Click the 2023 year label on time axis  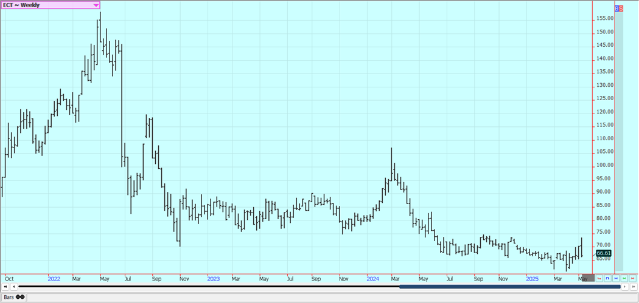213,279
